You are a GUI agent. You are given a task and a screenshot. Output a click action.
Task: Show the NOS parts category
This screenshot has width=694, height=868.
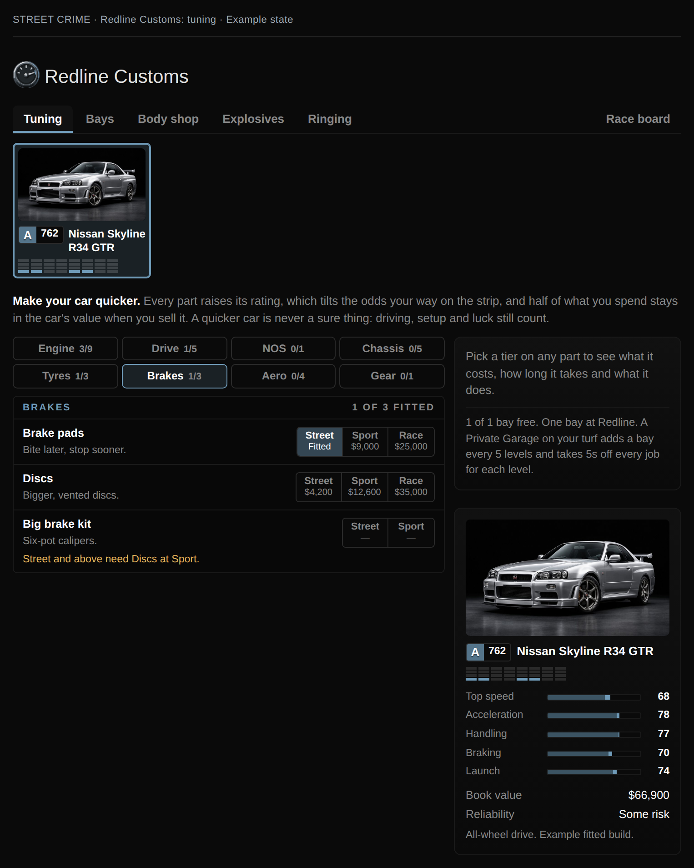coord(283,348)
